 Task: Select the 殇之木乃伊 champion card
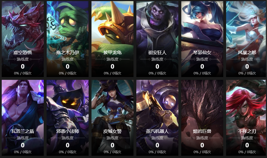tap(68, 39)
